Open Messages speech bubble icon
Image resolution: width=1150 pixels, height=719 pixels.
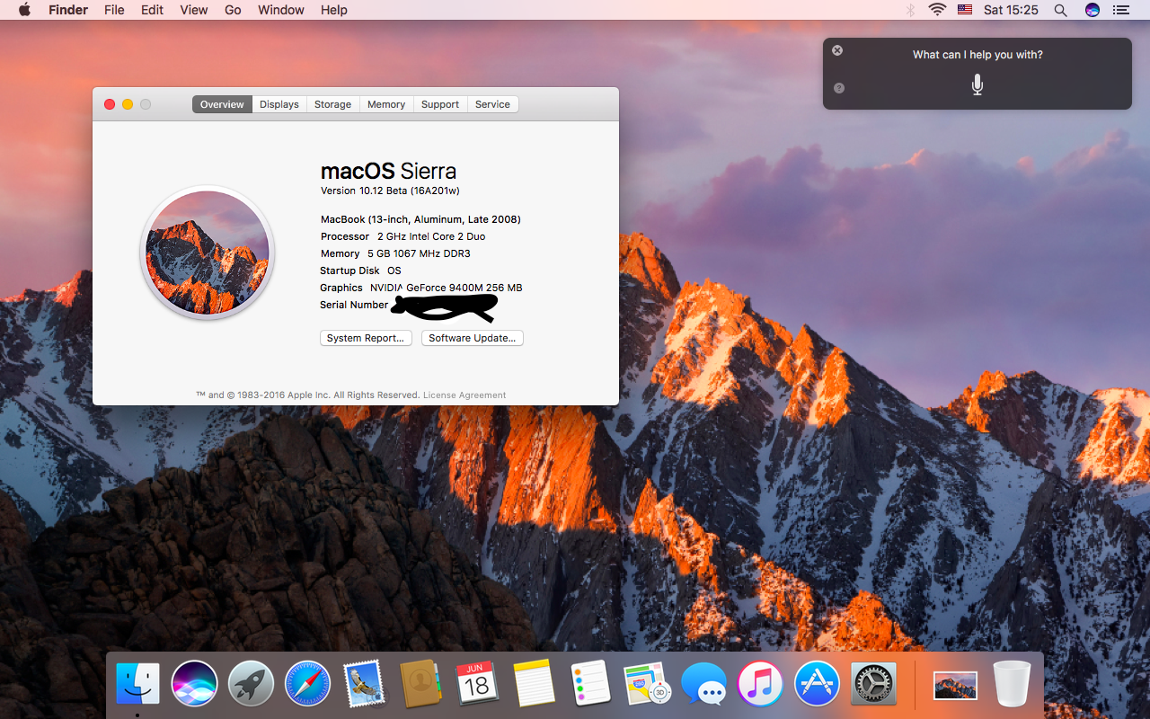[703, 685]
